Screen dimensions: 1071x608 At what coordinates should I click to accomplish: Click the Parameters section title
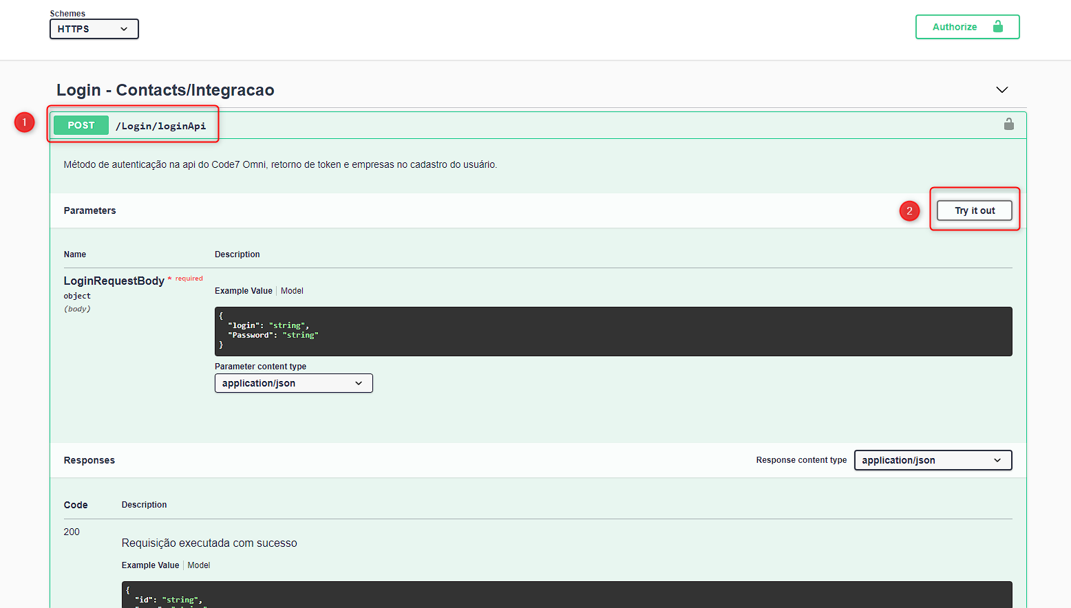tap(90, 210)
